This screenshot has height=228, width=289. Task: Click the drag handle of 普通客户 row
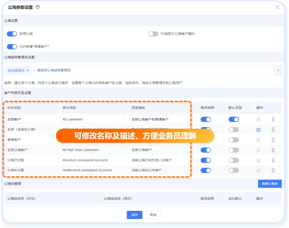pos(273,140)
